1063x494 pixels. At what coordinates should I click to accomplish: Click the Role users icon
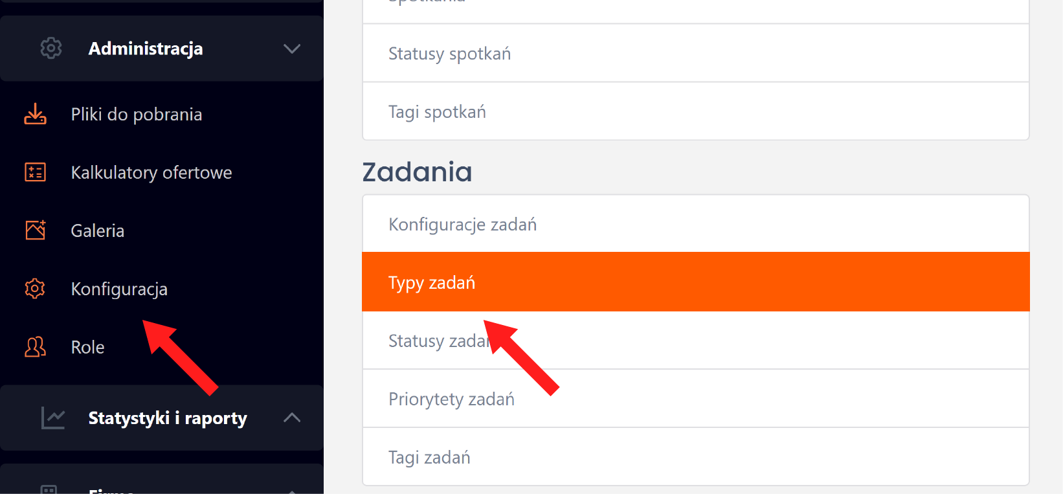(36, 347)
